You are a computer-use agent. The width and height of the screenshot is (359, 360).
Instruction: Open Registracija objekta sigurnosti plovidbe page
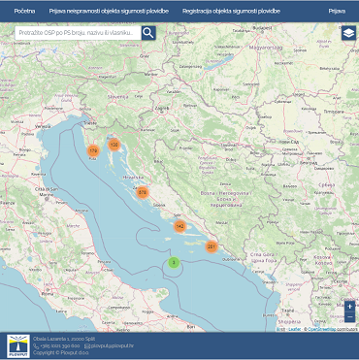click(231, 11)
